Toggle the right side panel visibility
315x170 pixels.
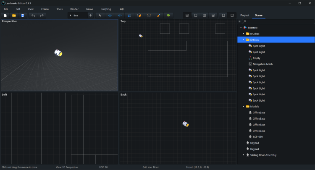click(x=232, y=16)
